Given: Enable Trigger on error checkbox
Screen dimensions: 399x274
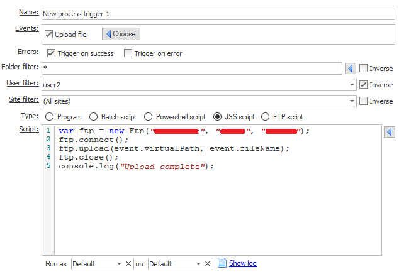Looking at the screenshot, I should pos(128,53).
